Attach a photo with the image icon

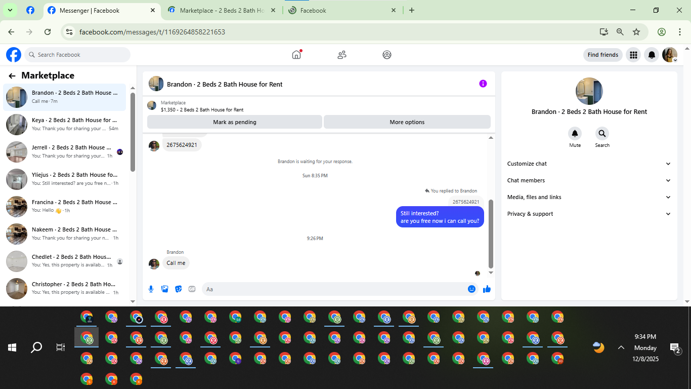click(164, 289)
